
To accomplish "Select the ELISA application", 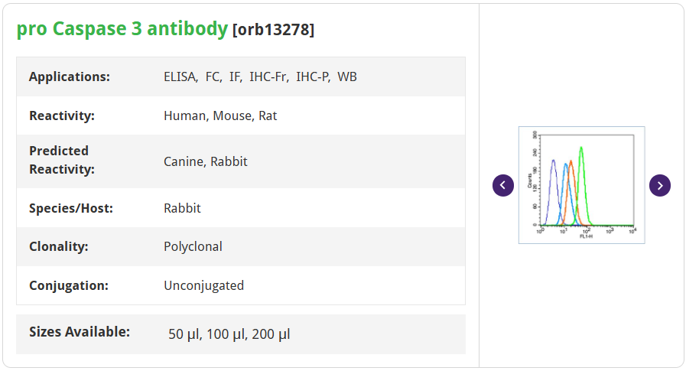I will tap(180, 76).
